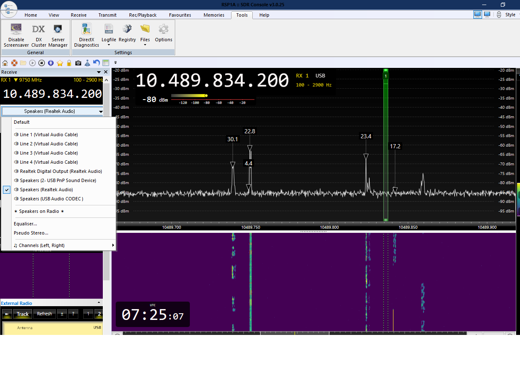Image resolution: width=520 pixels, height=372 pixels.
Task: Select Line 1 (Virtual Audio Cable)
Action: pyautogui.click(x=49, y=135)
